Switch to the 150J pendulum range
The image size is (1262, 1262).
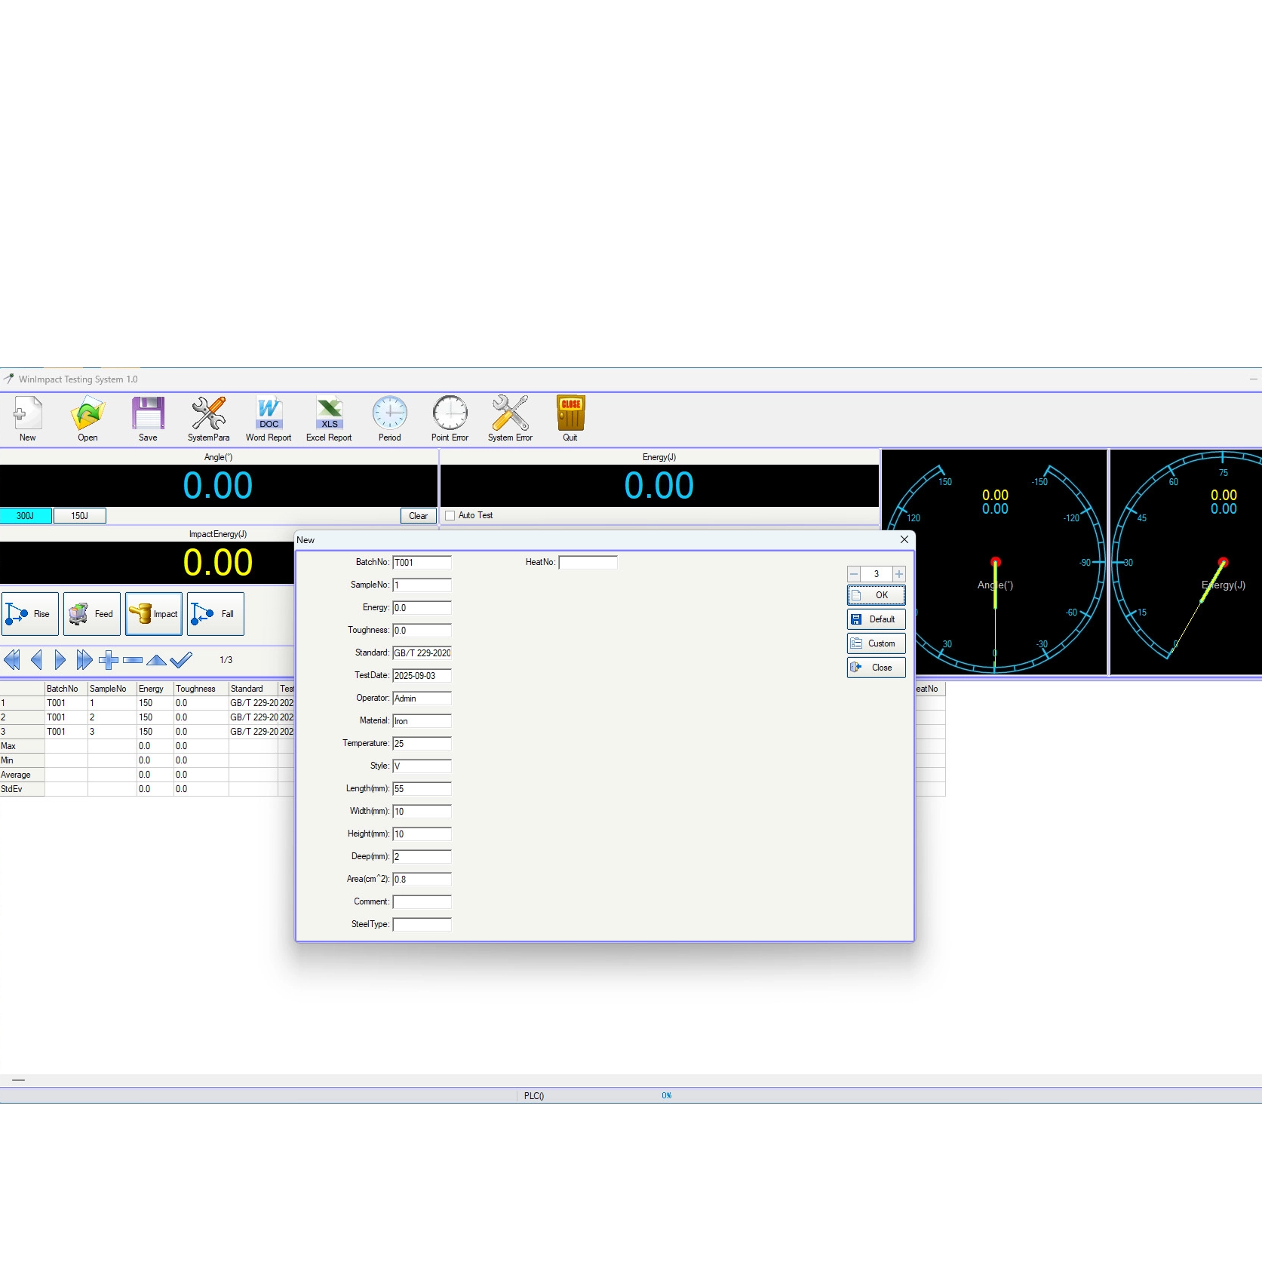coord(79,516)
